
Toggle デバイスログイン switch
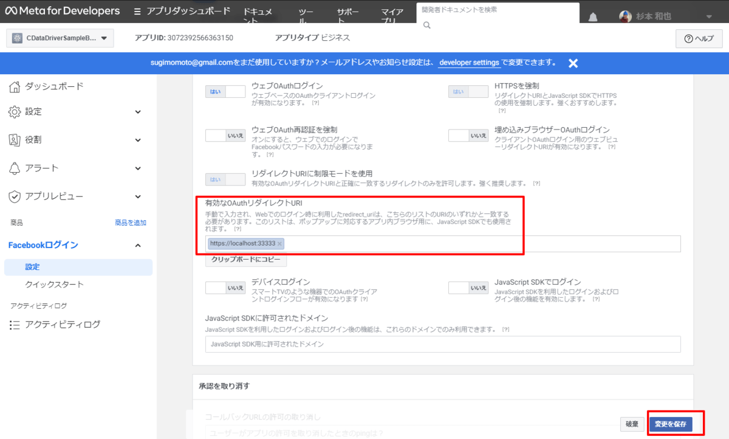pyautogui.click(x=225, y=288)
